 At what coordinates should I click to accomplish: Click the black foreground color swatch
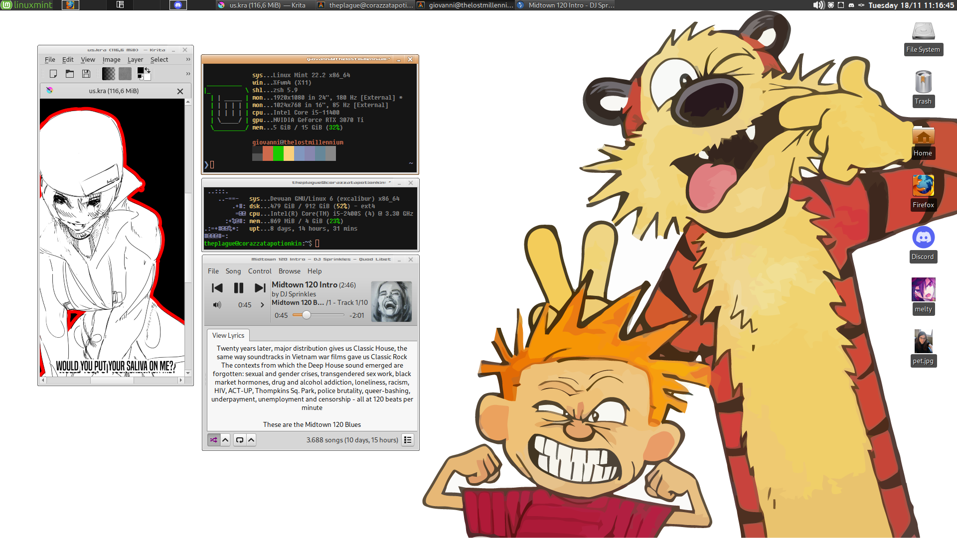point(141,71)
